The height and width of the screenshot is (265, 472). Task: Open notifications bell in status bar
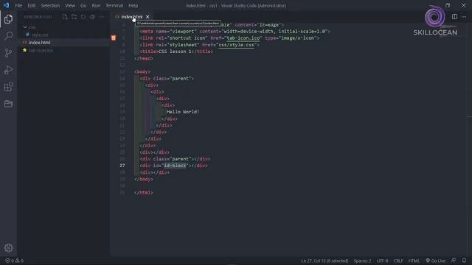464,261
